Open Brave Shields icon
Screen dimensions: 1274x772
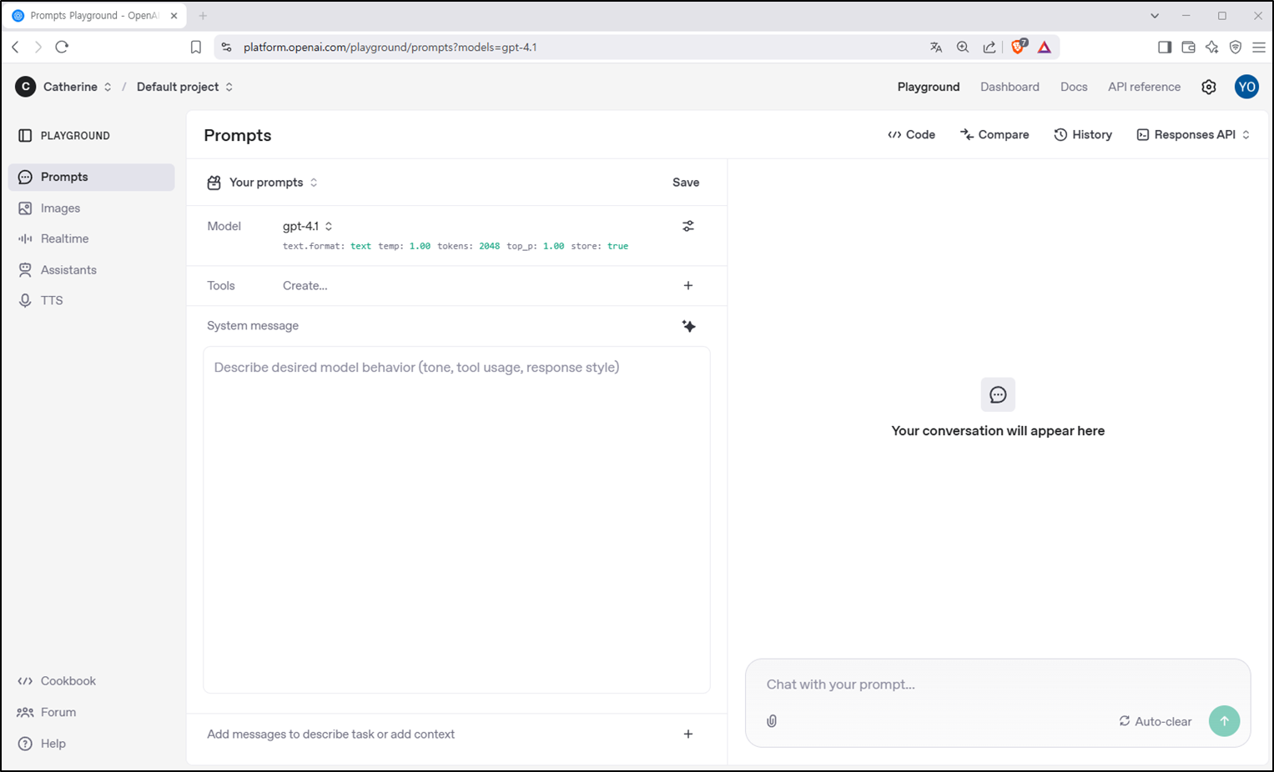coord(1019,46)
